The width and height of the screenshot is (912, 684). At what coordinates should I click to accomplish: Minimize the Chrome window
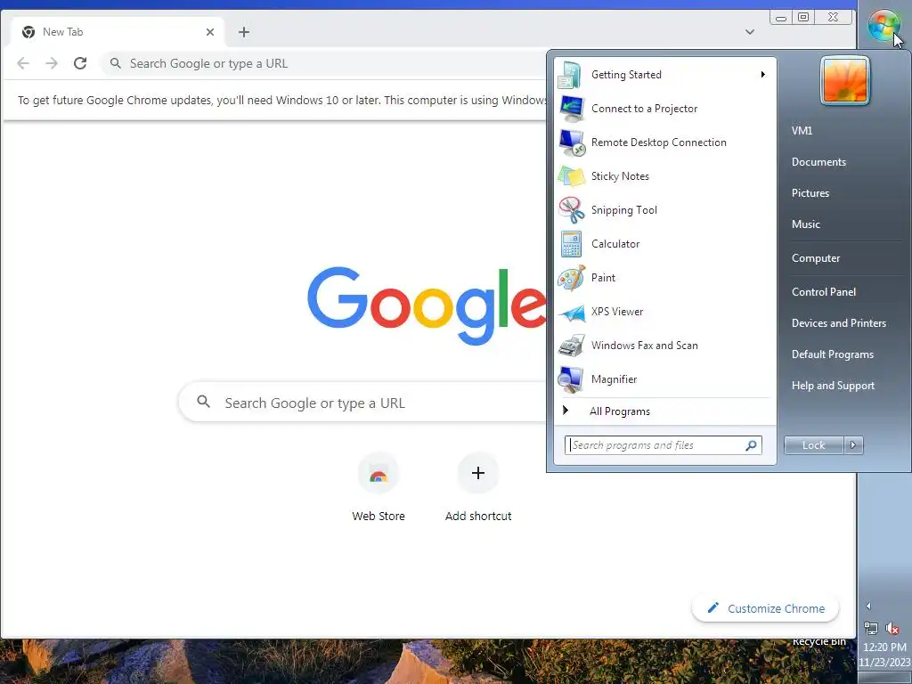point(781,18)
